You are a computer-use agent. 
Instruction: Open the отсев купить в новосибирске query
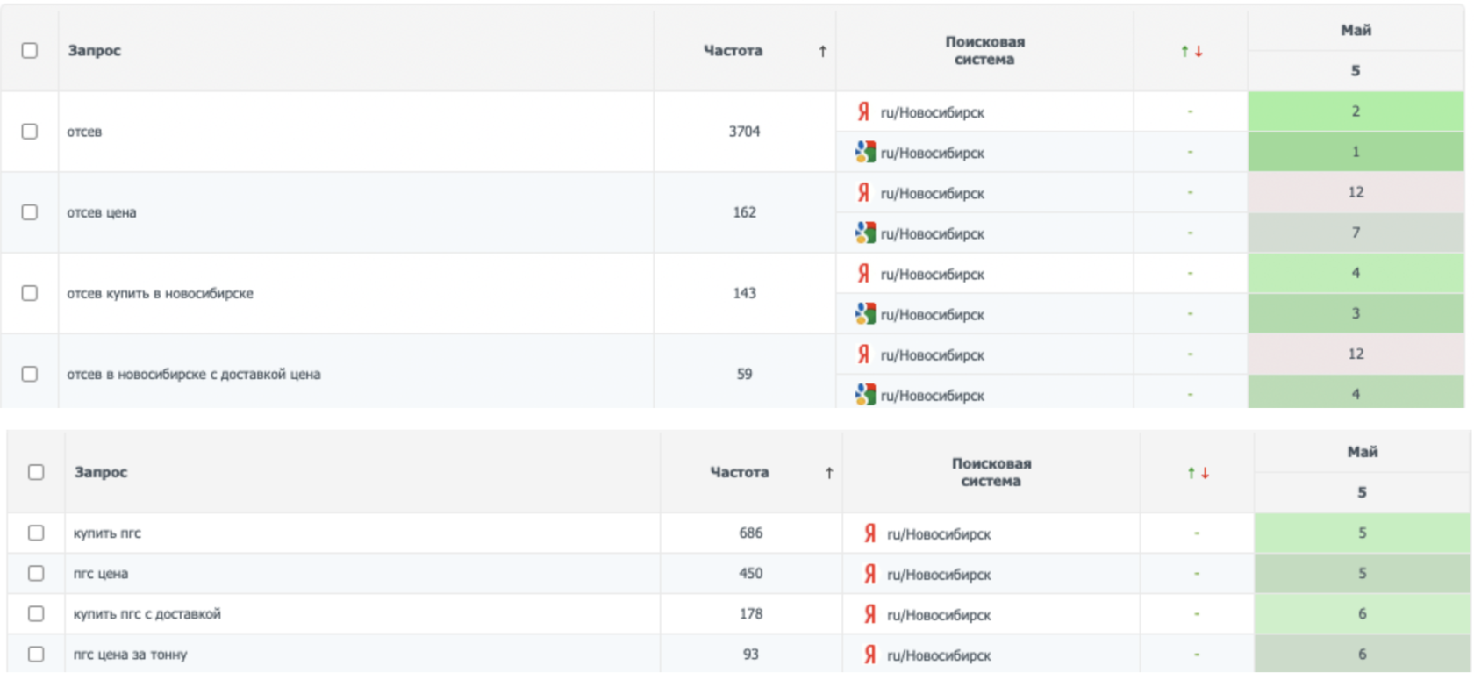pyautogui.click(x=160, y=293)
